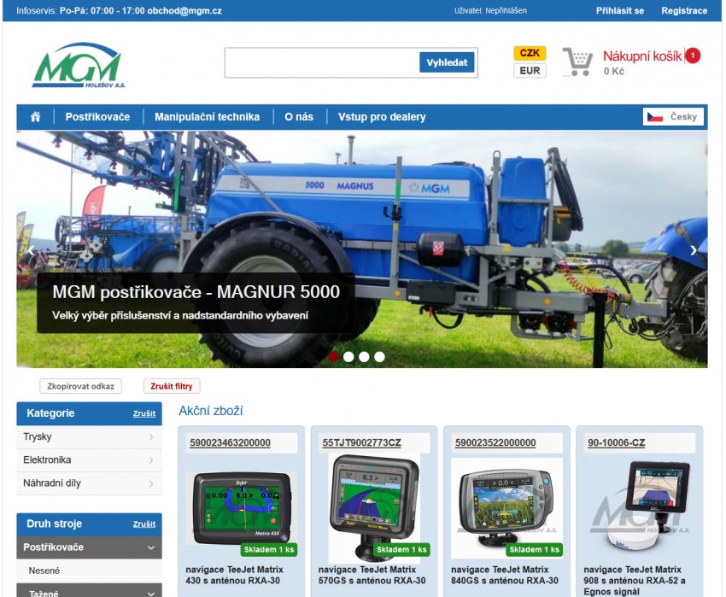Click Zkopírovat odkaz button
Viewport: 726px width, 597px height.
(x=80, y=386)
